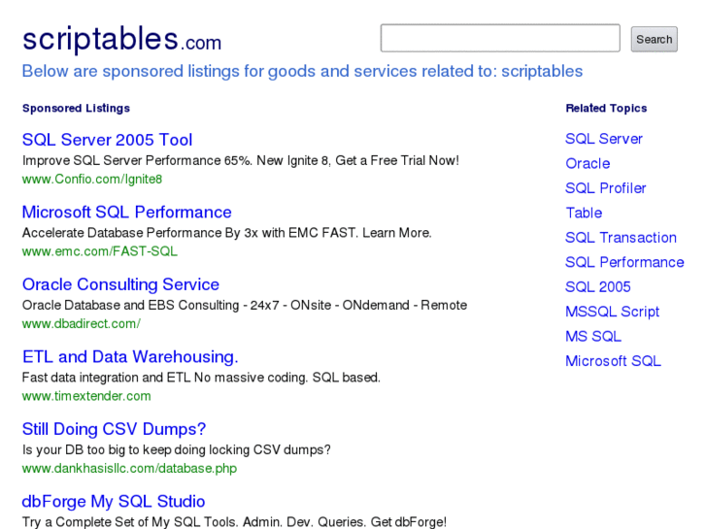Open the SQL Transaction related topic
This screenshot has width=706, height=529.
pos(621,238)
